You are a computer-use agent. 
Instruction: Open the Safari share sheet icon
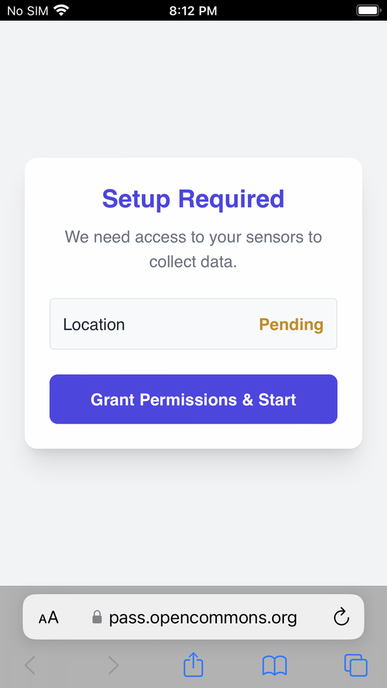coord(193,665)
